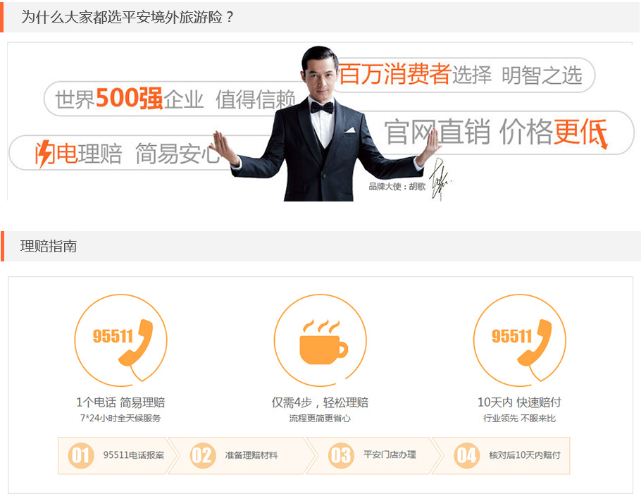
Task: Click the heading "为什么大家都选平安境外旅游险？"
Action: point(127,17)
